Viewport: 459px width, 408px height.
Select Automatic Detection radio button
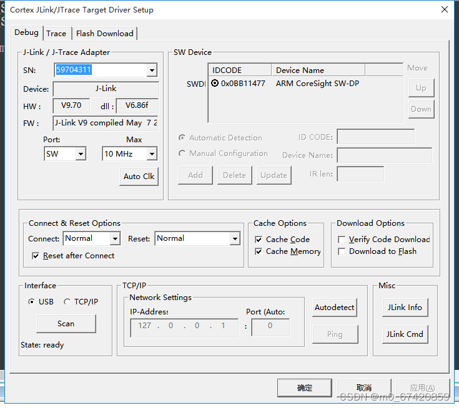[182, 137]
